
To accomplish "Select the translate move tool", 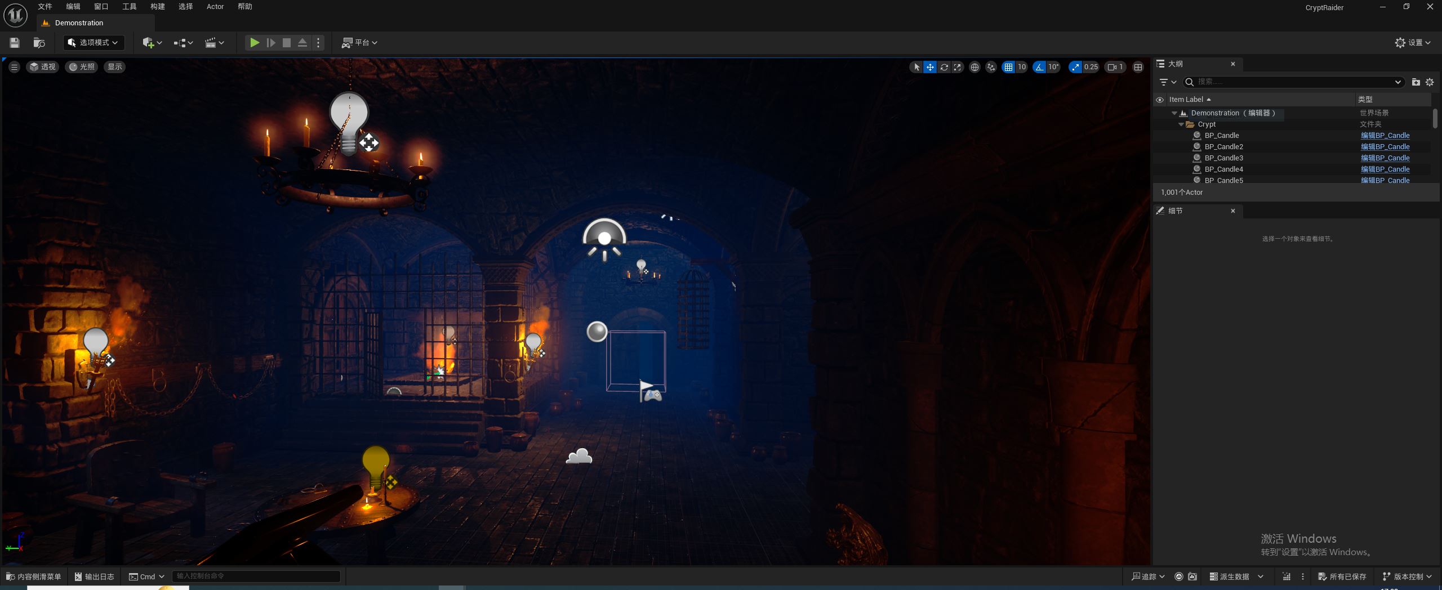I will [x=930, y=67].
